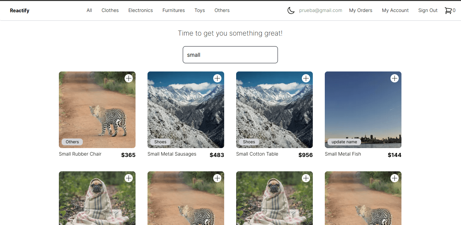Open My Account page

pos(395,11)
